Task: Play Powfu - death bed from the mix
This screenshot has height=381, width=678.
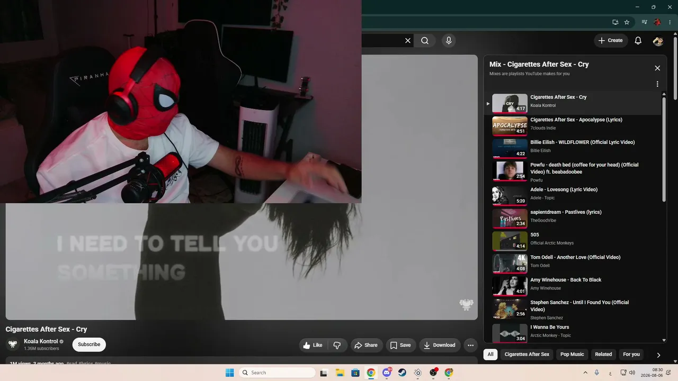Action: (x=574, y=173)
